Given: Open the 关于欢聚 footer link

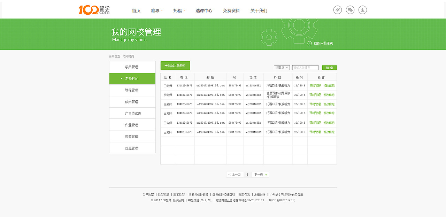Looking at the screenshot, I should coord(148,195).
